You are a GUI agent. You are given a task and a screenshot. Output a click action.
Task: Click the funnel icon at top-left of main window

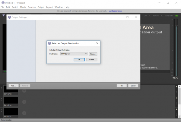coord(3,15)
